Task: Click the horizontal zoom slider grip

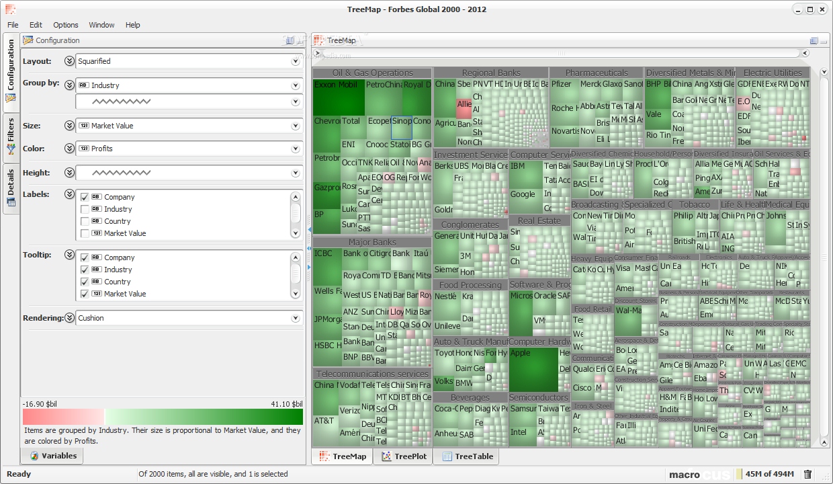Action: pos(562,53)
